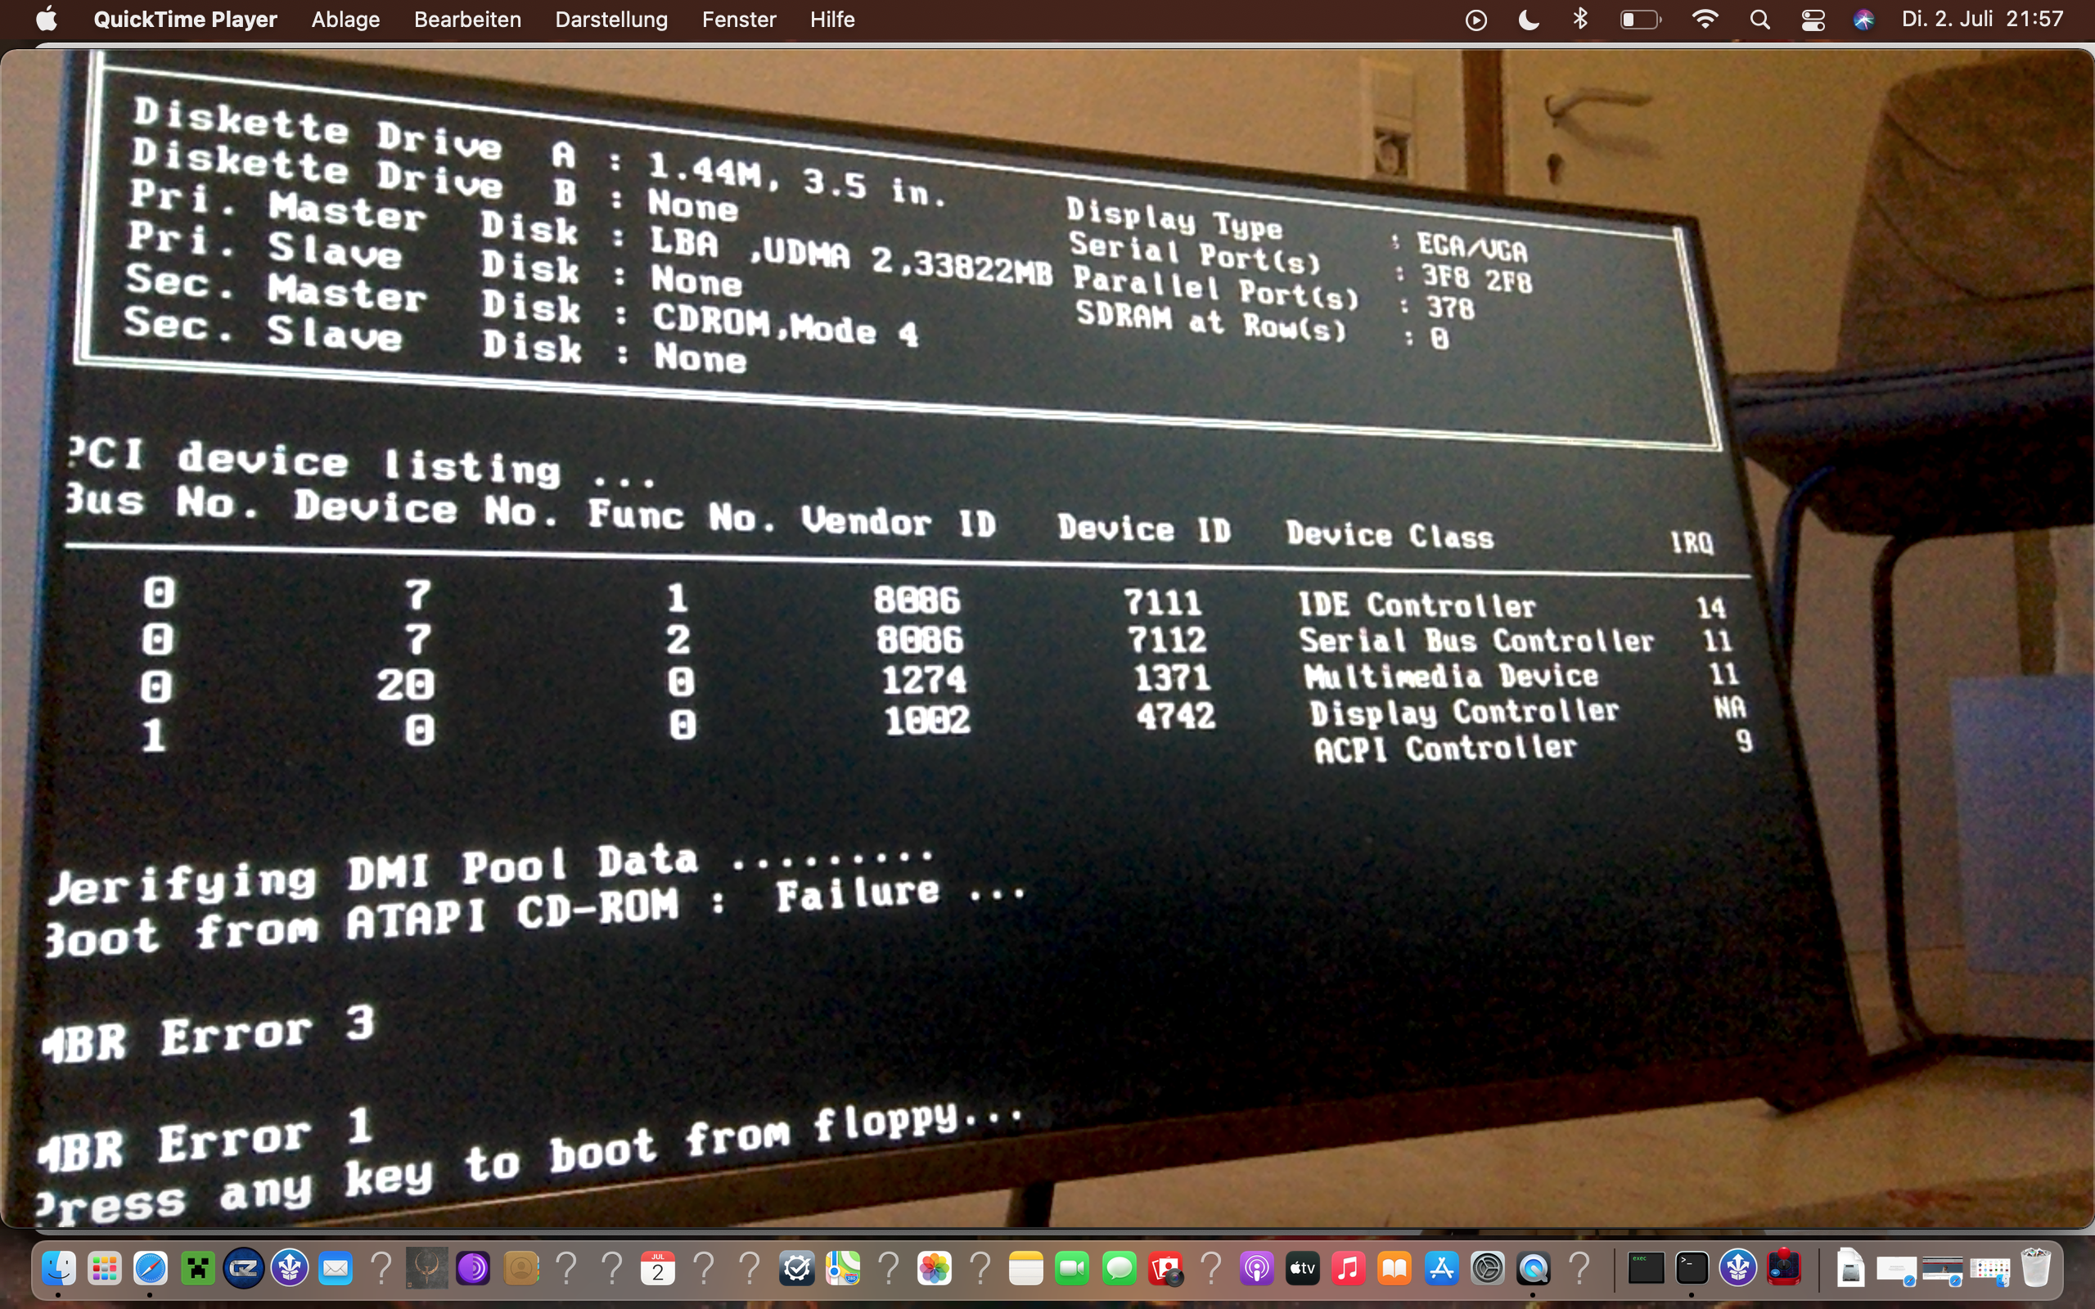Click the Quake game icon in the Dock
This screenshot has width=2095, height=1309.
[427, 1269]
